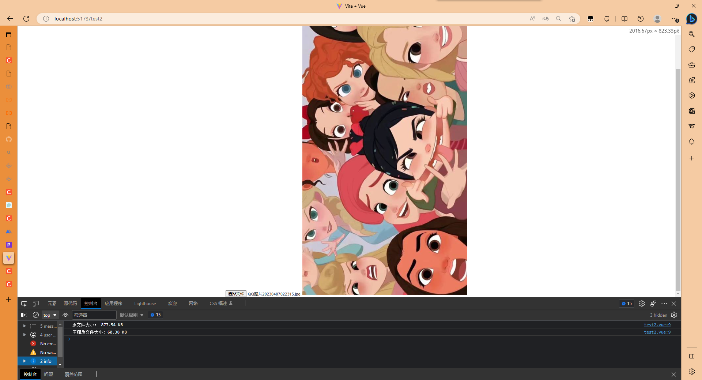Viewport: 702px width, 380px height.
Task: Click the Read aloud icon
Action: pos(532,19)
